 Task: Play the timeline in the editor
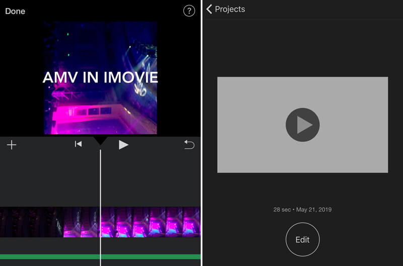(123, 145)
